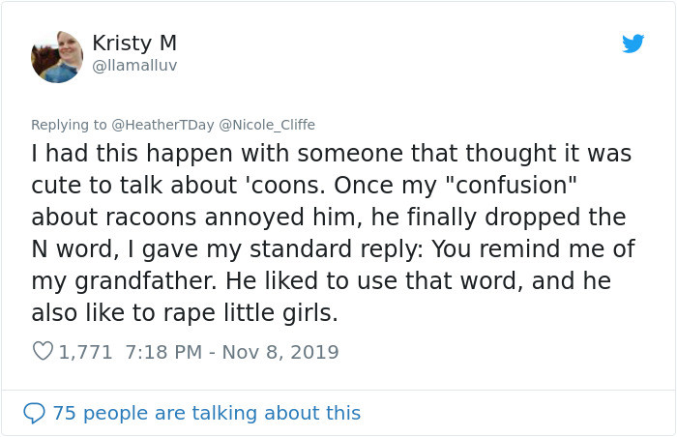Open the Kristy M display name
This screenshot has height=437, width=677.
134,44
